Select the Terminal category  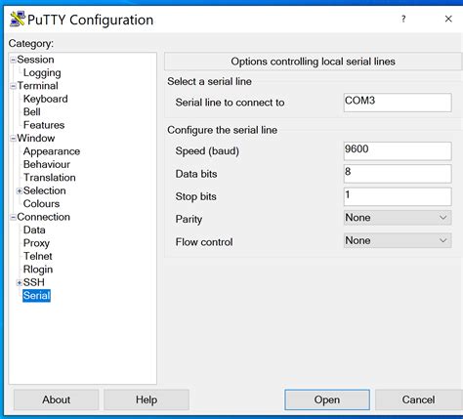pos(37,86)
